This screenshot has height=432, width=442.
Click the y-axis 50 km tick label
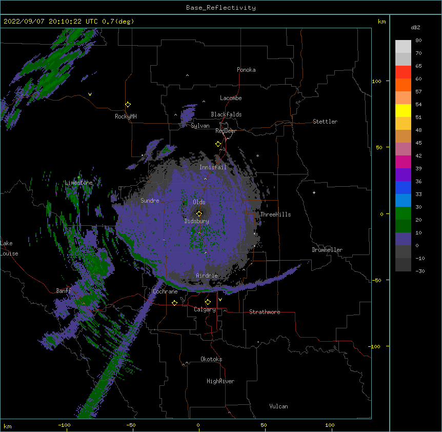pos(379,147)
